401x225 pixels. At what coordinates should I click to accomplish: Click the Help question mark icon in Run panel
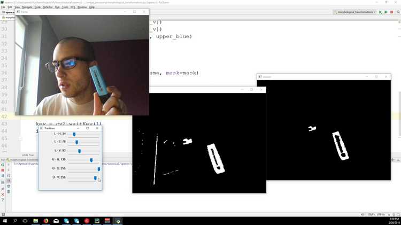click(x=3, y=200)
